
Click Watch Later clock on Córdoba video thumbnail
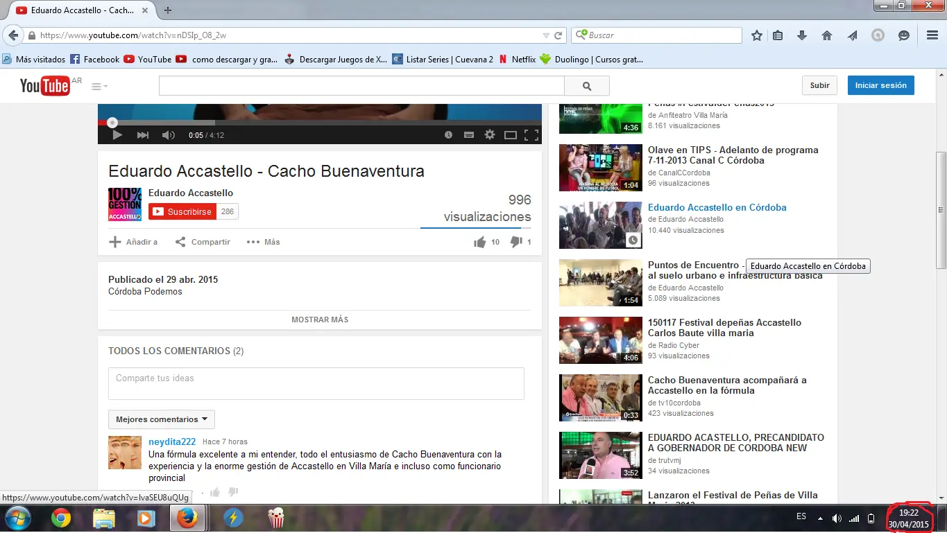point(633,240)
